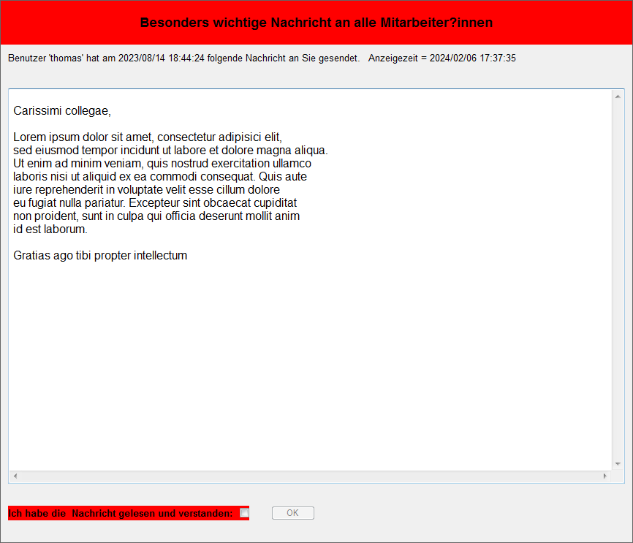Click the scroll up arrow of message box
This screenshot has height=543, width=633.
coord(618,96)
